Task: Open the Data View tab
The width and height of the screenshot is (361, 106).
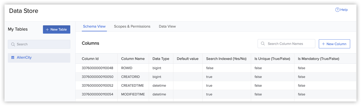Action: [x=167, y=26]
